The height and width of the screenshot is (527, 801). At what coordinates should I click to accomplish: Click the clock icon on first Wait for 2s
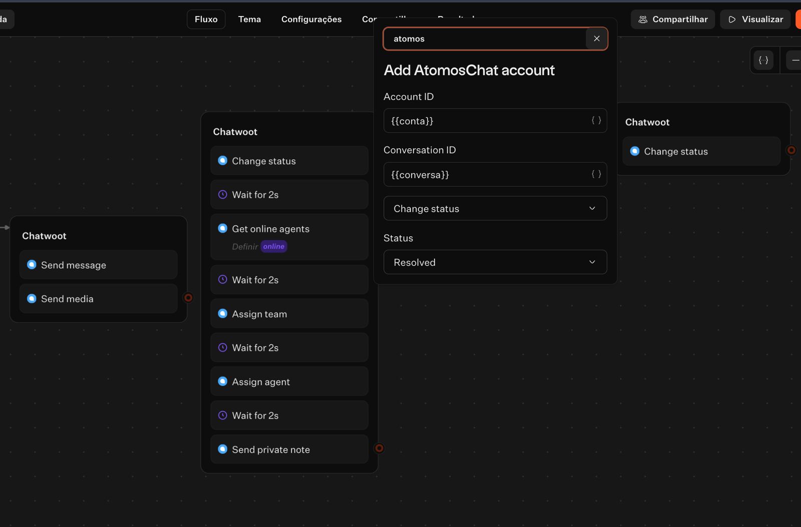point(223,195)
